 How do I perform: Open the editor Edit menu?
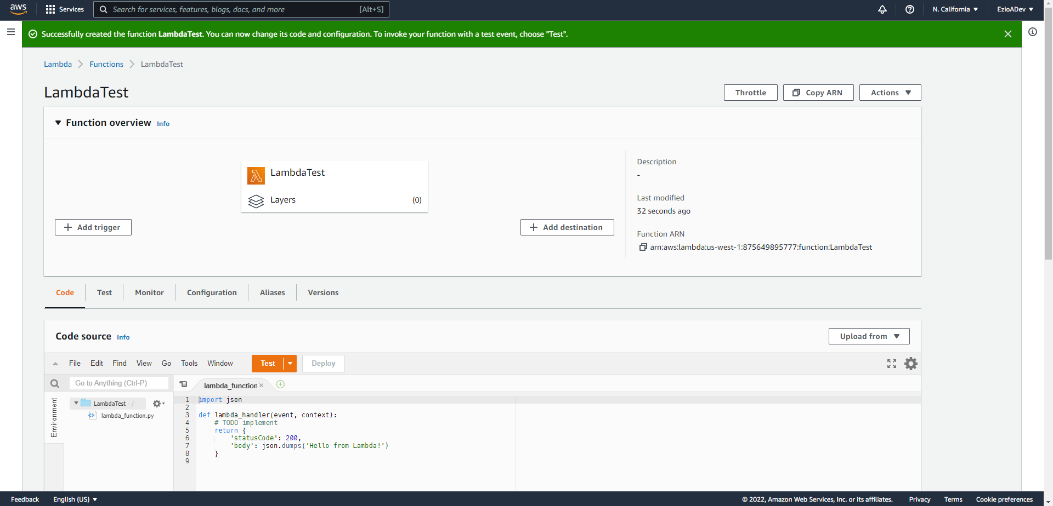(97, 364)
